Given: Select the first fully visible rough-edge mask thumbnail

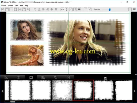Looking at the screenshot, I should 20,90.
